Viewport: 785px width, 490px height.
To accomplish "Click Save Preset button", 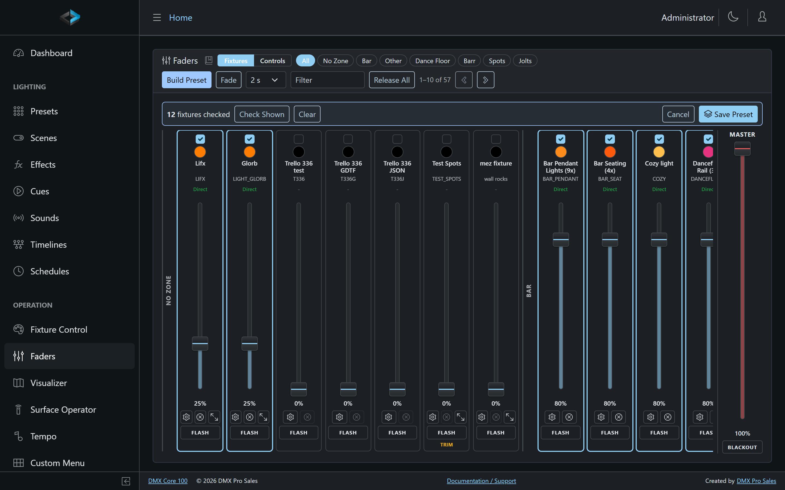I will click(x=728, y=114).
